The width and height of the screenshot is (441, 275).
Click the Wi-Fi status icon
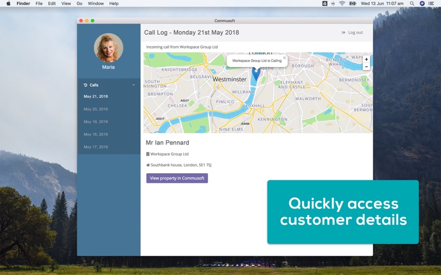click(x=342, y=3)
